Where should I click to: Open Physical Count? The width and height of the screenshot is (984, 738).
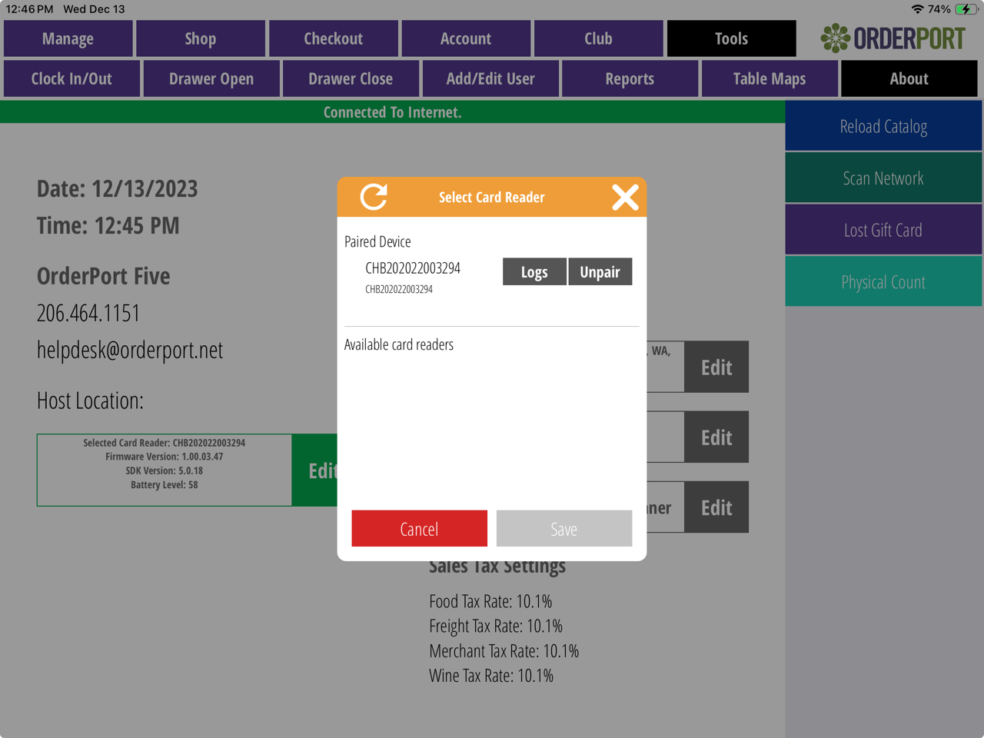click(883, 282)
